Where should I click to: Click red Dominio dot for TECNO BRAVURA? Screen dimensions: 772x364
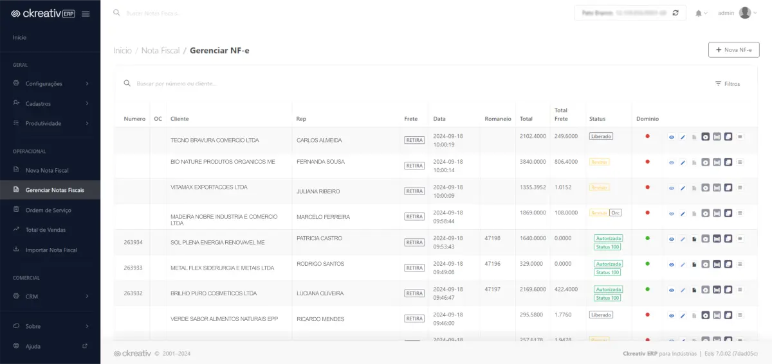coord(647,136)
